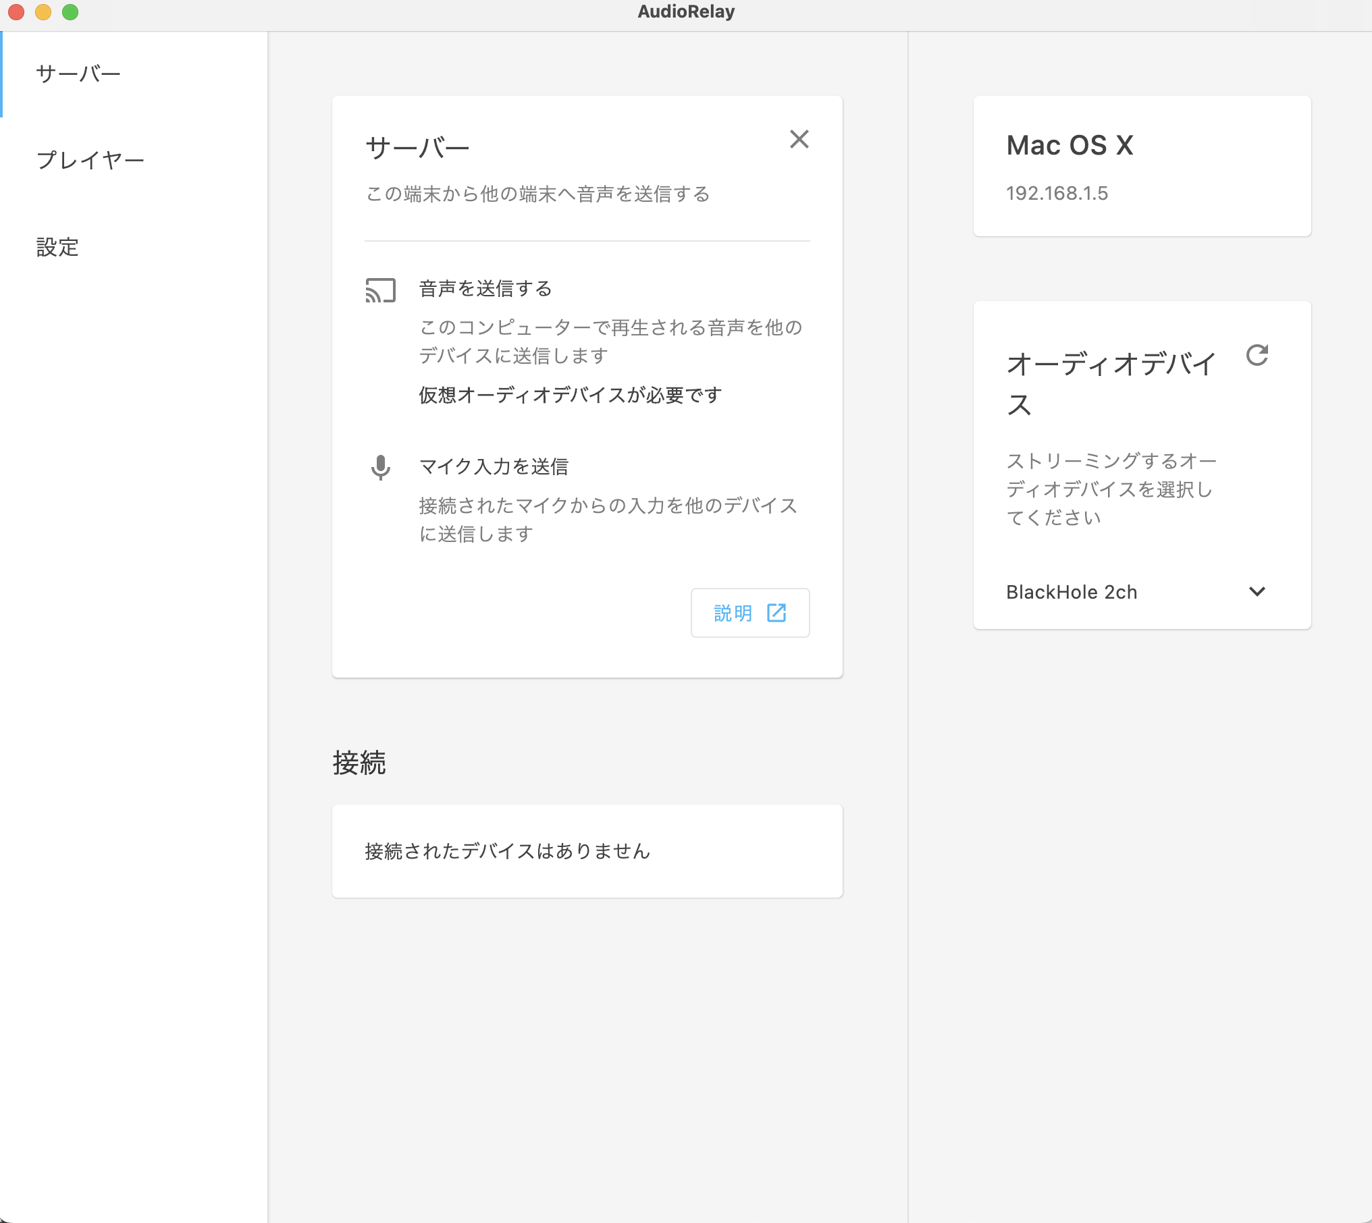This screenshot has width=1372, height=1223.
Task: Click the external link icon in 説明 button
Action: click(x=776, y=613)
